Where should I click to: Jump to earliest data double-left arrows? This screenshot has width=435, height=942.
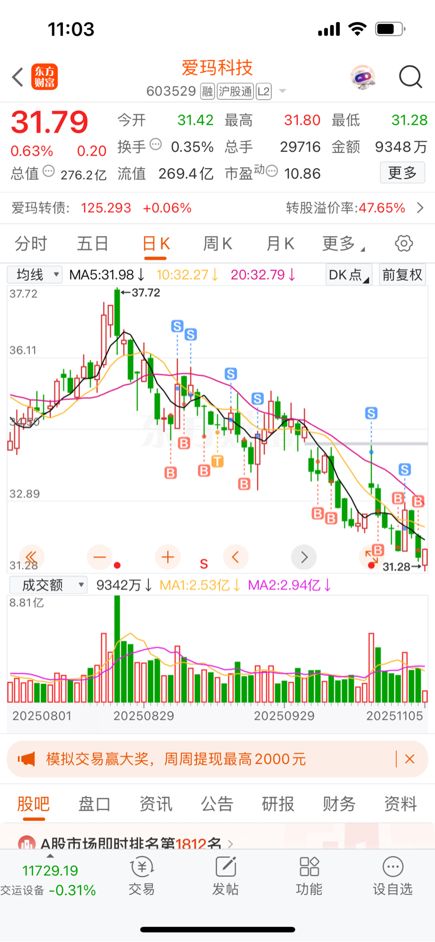(32, 557)
